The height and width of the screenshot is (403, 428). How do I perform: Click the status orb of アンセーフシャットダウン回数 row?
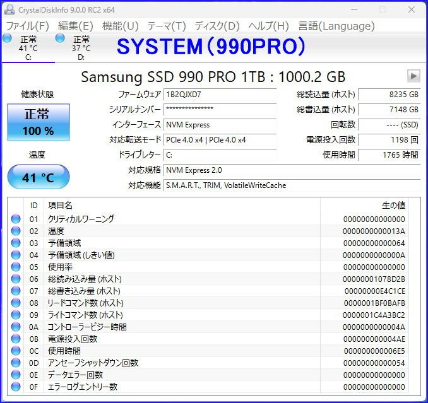(x=16, y=363)
